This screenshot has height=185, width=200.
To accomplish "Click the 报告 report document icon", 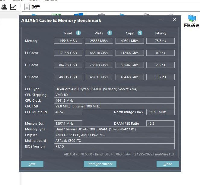I will pos(27,7).
